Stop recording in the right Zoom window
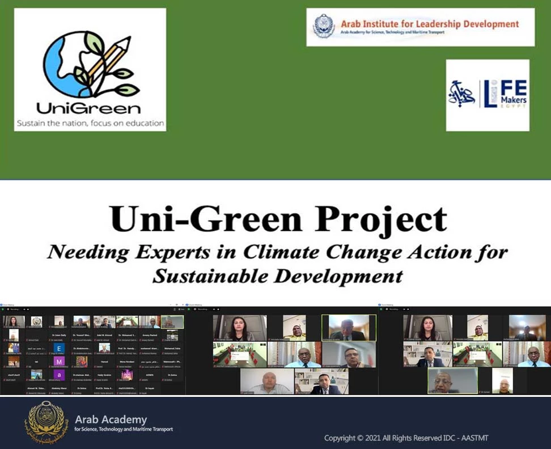The image size is (551, 449). point(408,310)
